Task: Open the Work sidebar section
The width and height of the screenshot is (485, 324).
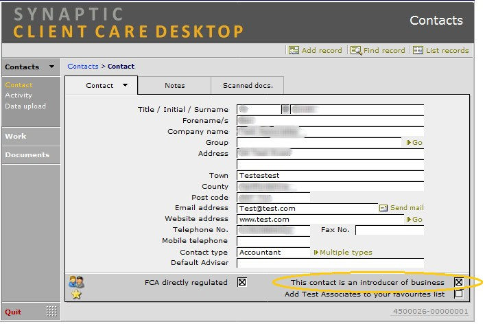Action: coord(31,136)
